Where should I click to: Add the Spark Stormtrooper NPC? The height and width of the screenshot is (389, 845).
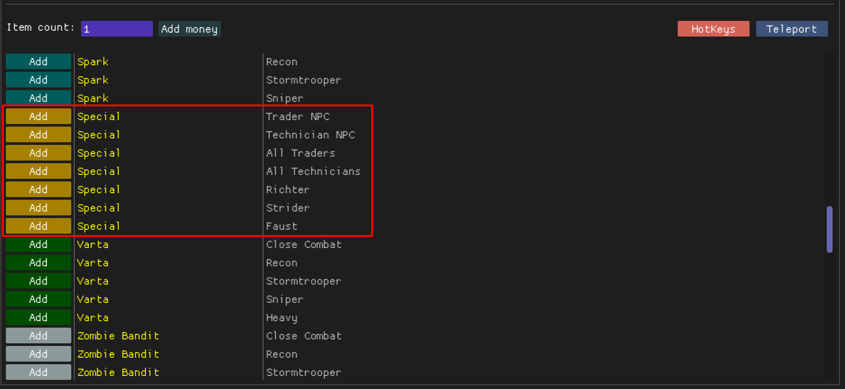coord(39,80)
